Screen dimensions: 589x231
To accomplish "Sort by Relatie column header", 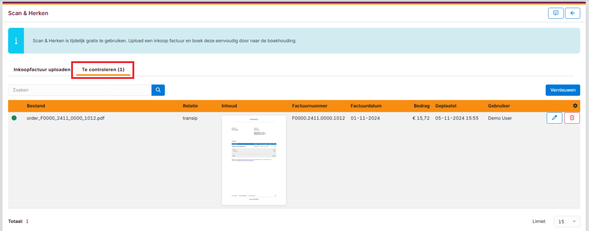I will pos(190,106).
